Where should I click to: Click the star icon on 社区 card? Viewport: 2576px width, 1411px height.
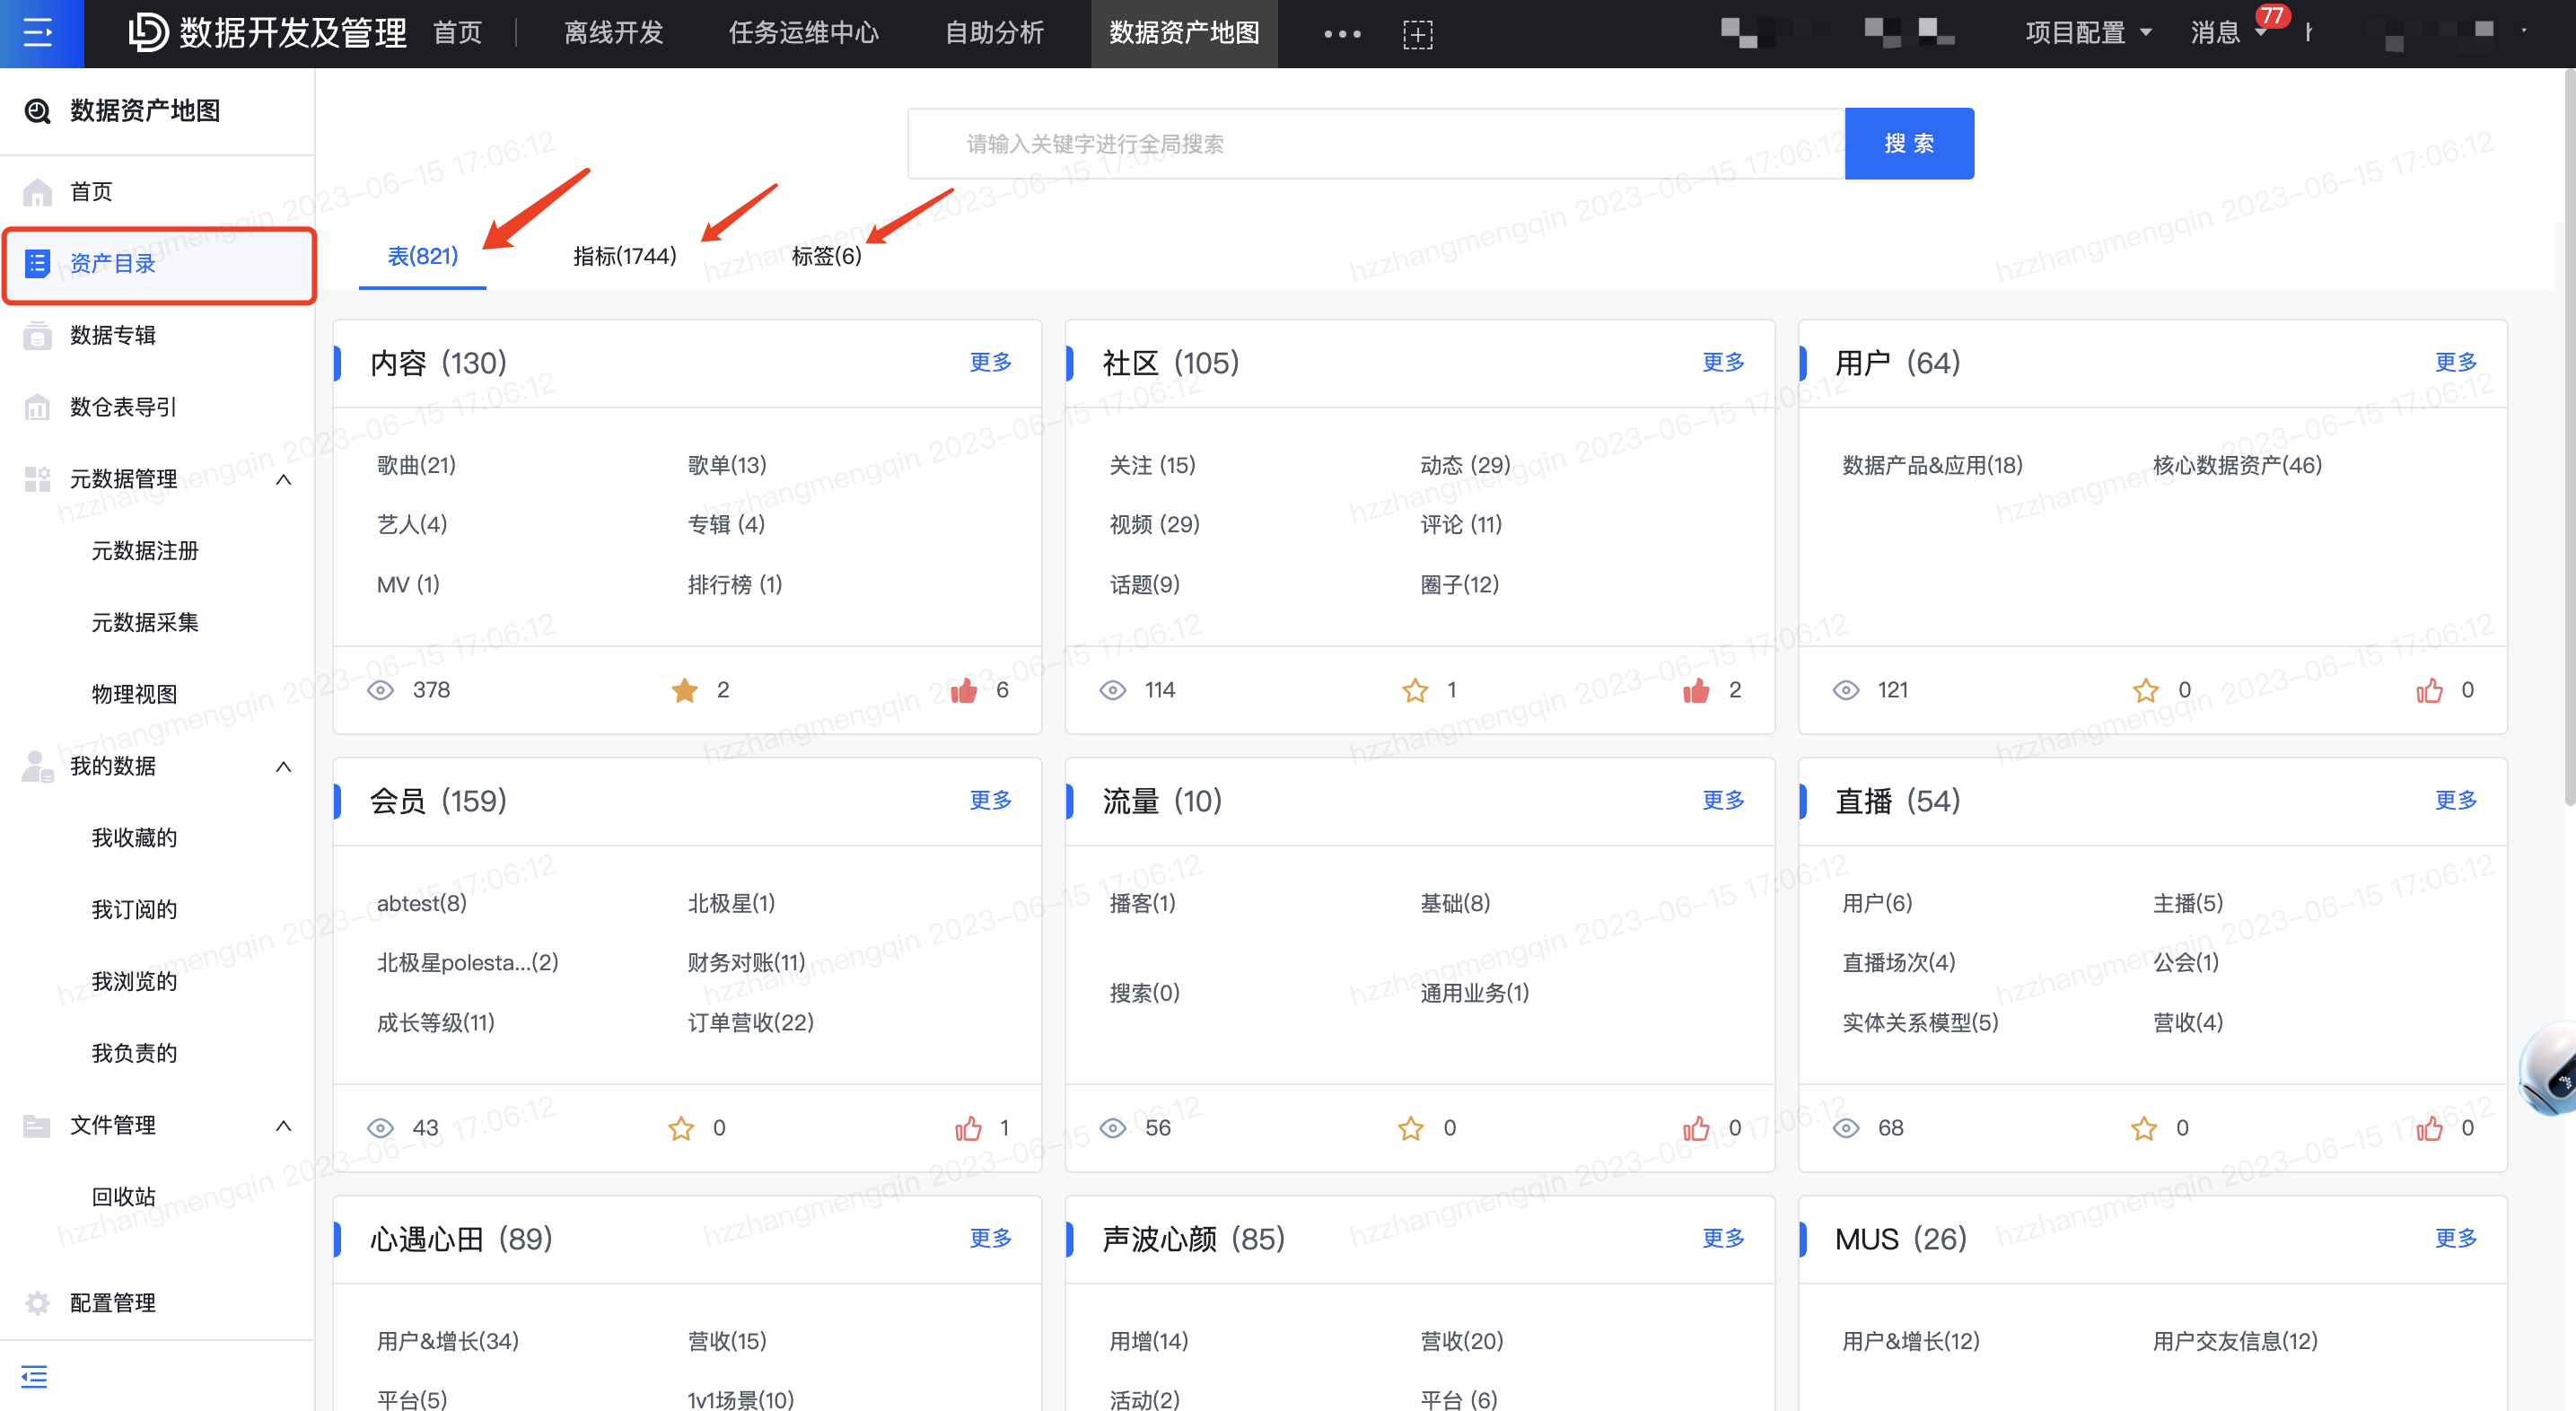point(1415,690)
